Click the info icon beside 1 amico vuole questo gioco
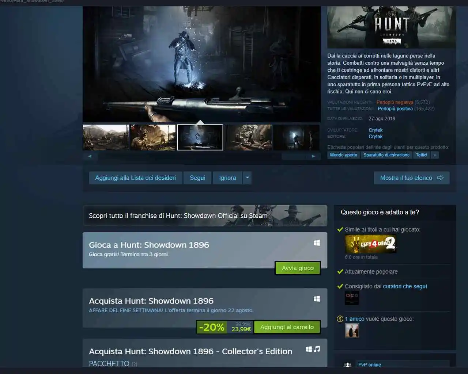 coord(340,319)
